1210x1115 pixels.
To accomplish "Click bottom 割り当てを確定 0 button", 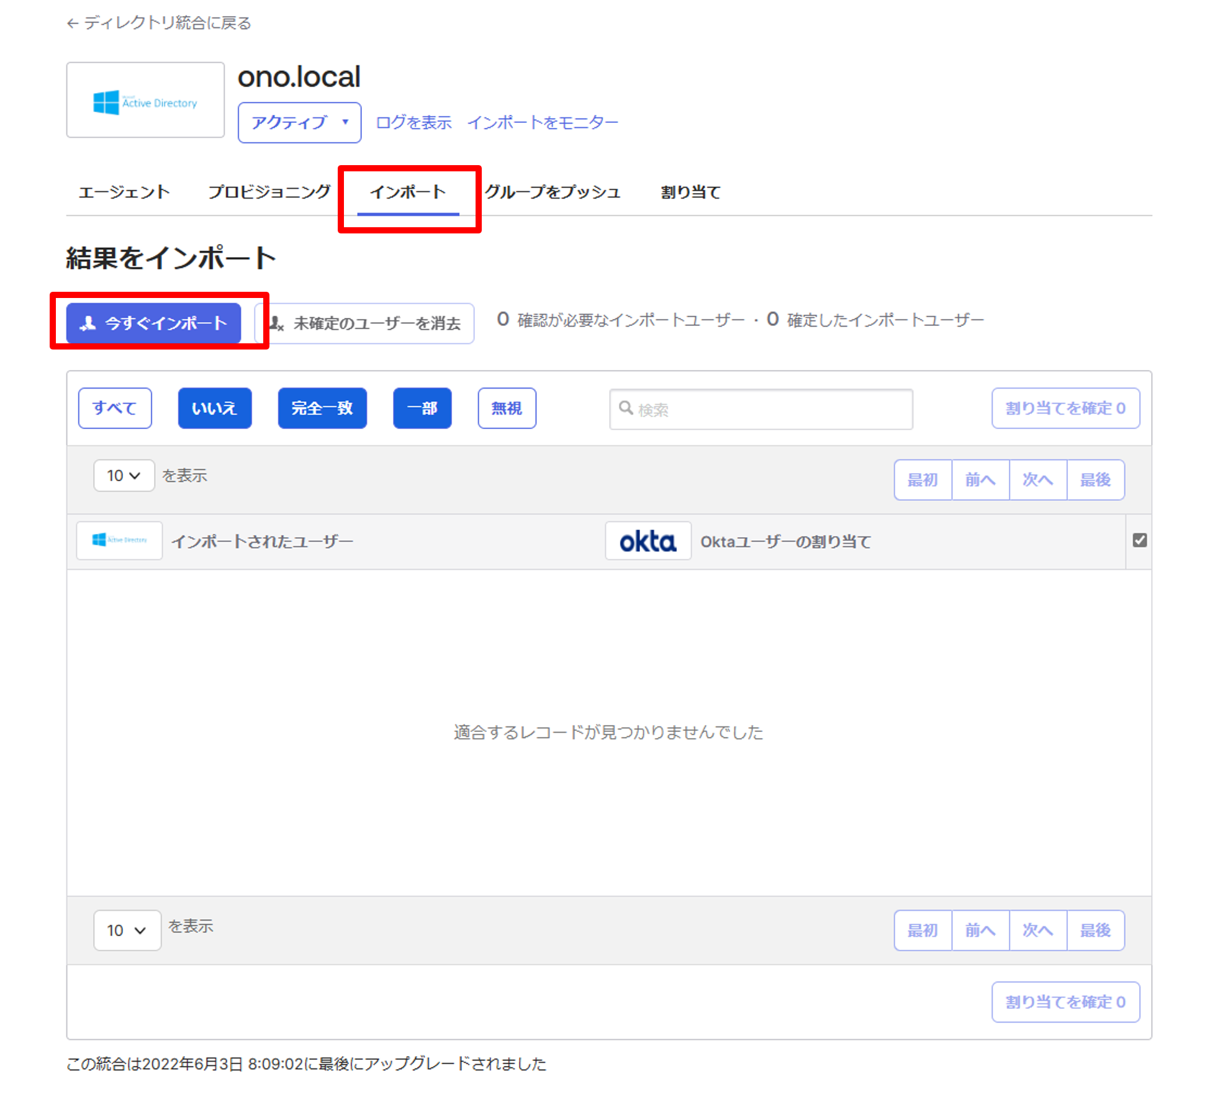I will 1065,1002.
